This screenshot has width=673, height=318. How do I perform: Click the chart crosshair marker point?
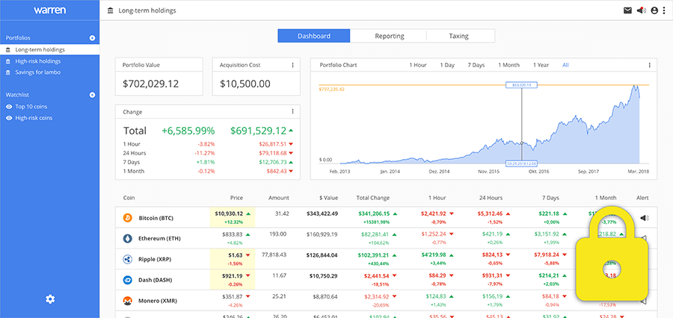522,143
